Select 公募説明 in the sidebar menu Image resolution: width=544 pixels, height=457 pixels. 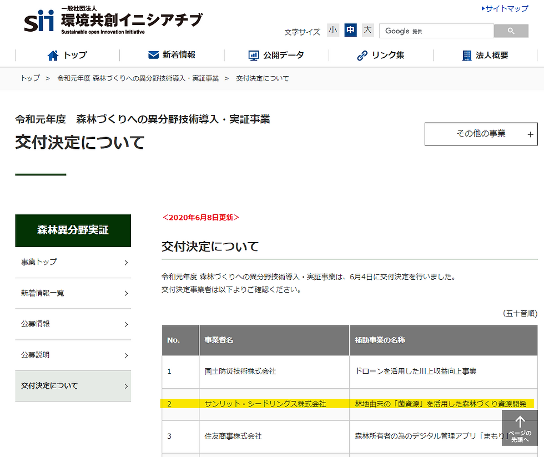(x=73, y=355)
